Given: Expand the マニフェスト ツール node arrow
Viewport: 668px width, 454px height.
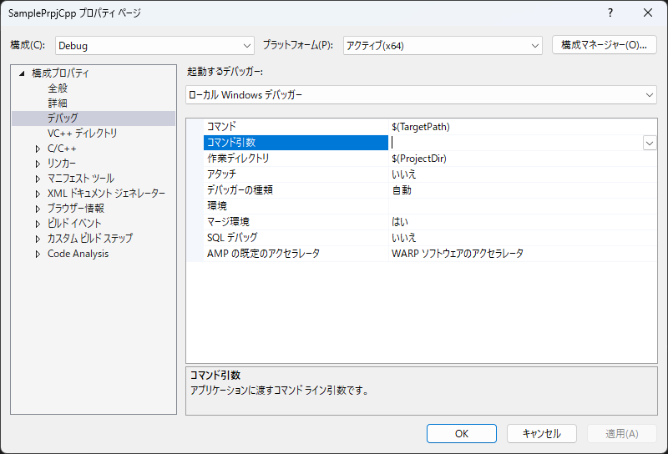Looking at the screenshot, I should (x=38, y=179).
